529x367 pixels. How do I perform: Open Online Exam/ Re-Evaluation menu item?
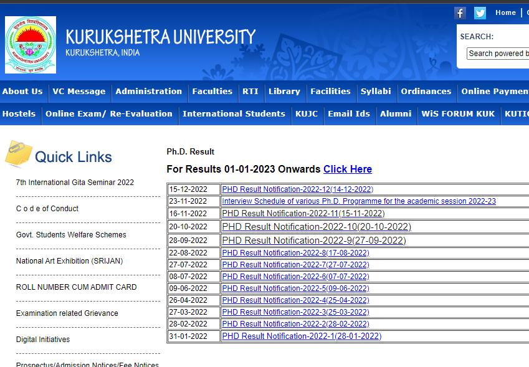tap(109, 113)
